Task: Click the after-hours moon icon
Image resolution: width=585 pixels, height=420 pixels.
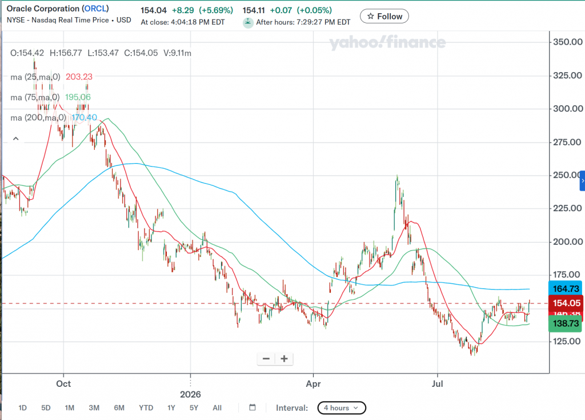Action: click(x=248, y=22)
